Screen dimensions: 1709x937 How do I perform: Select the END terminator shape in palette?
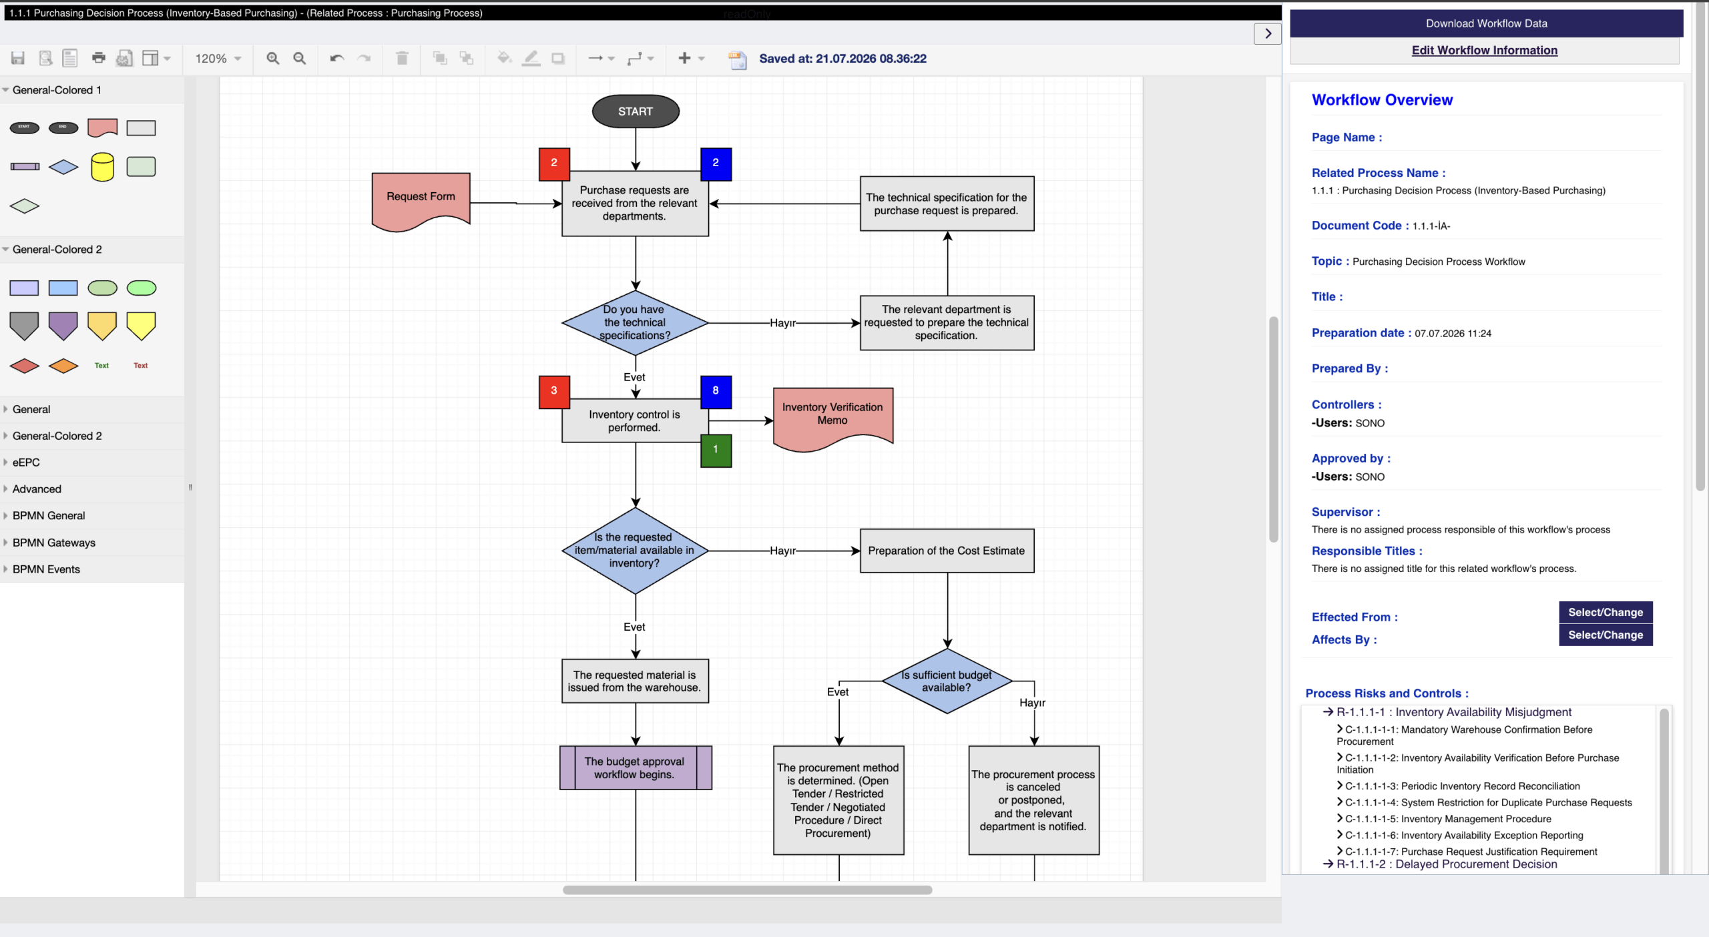click(63, 127)
